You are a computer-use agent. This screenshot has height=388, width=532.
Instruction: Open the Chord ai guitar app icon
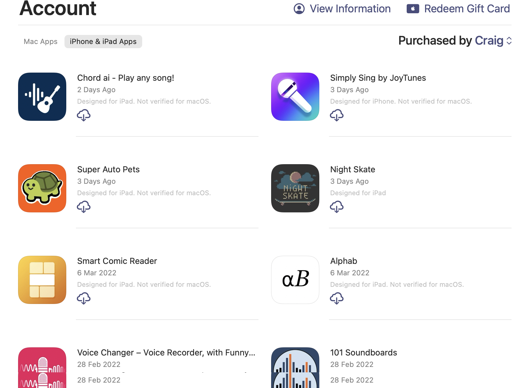pyautogui.click(x=42, y=97)
